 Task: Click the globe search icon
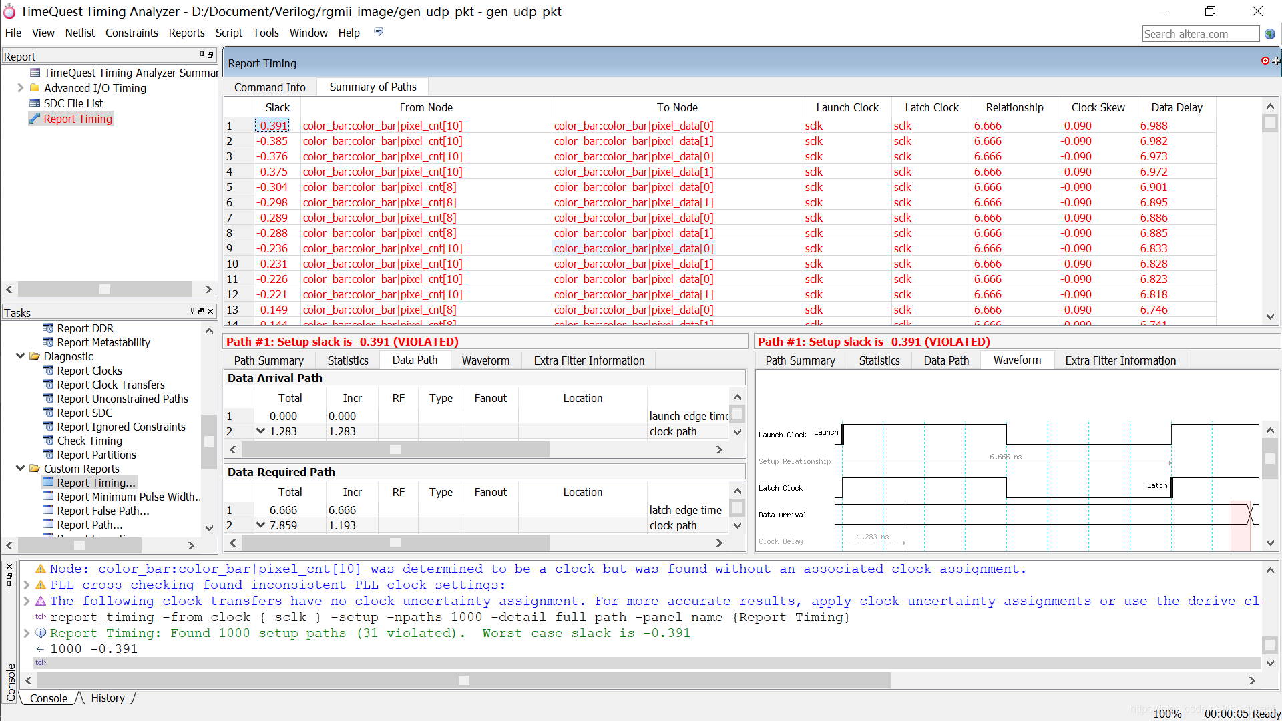coord(1270,34)
